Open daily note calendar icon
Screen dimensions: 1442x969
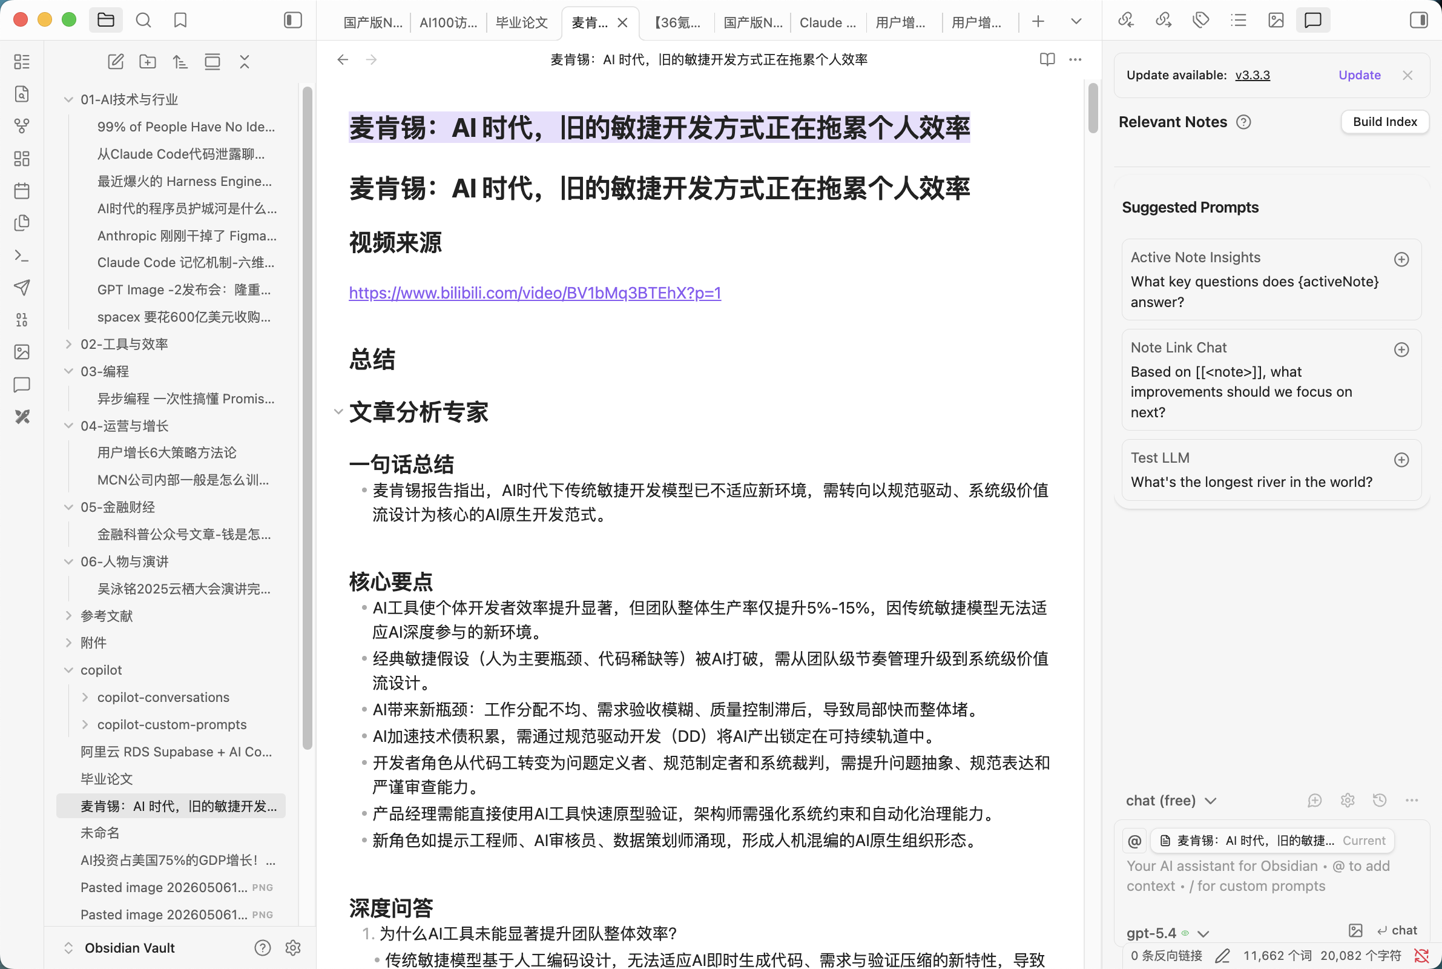coord(22,191)
